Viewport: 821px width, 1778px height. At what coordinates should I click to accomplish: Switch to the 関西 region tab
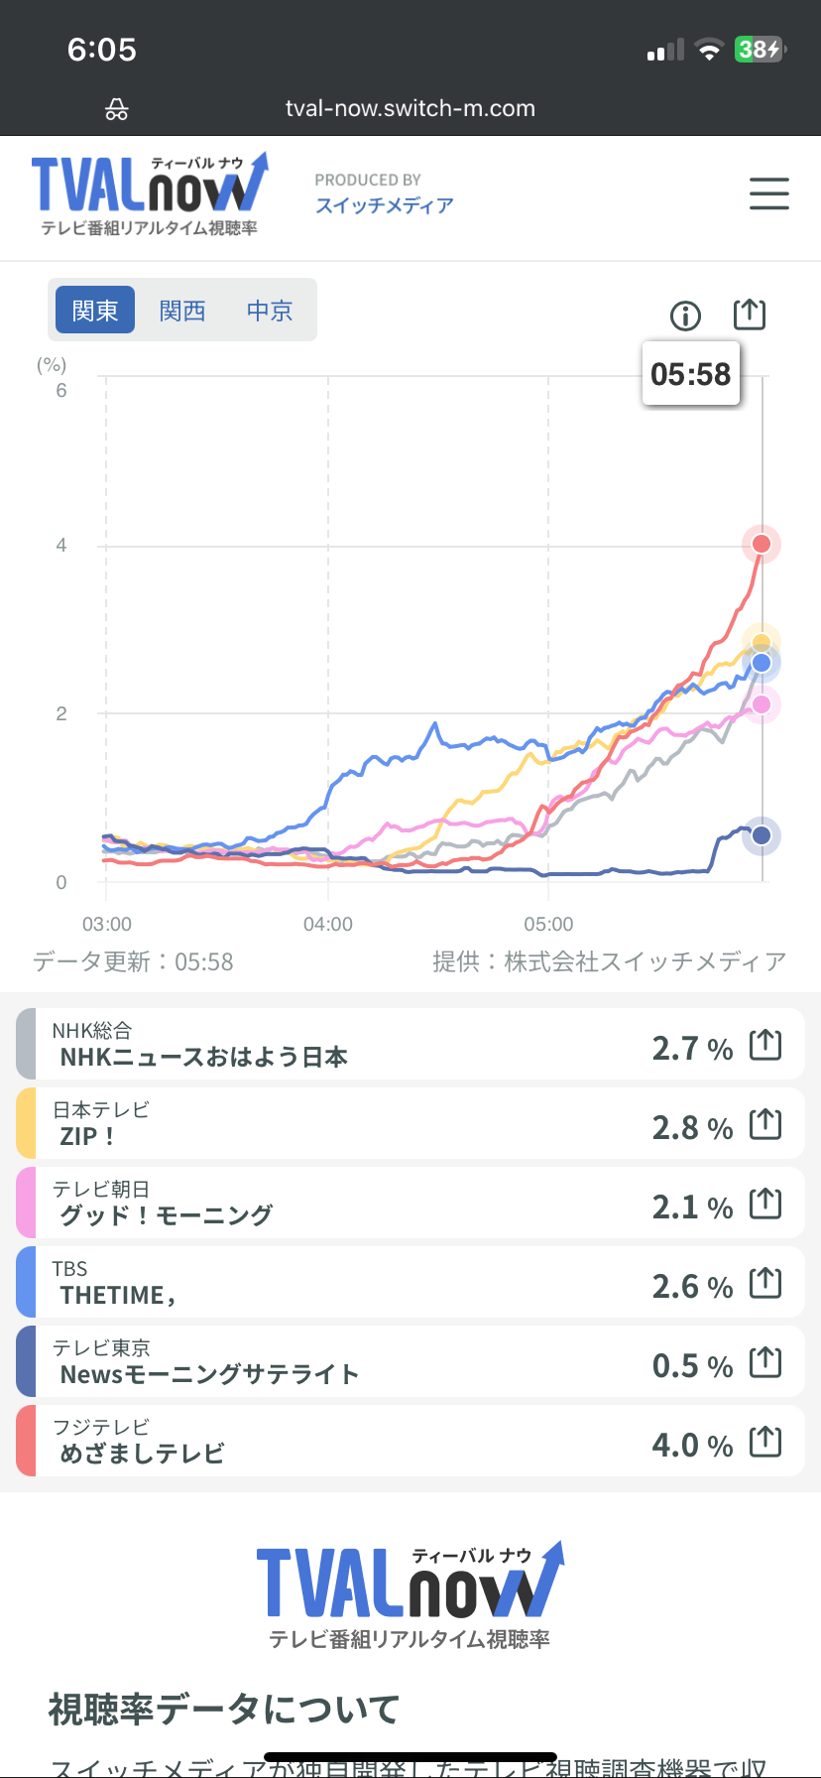click(182, 311)
